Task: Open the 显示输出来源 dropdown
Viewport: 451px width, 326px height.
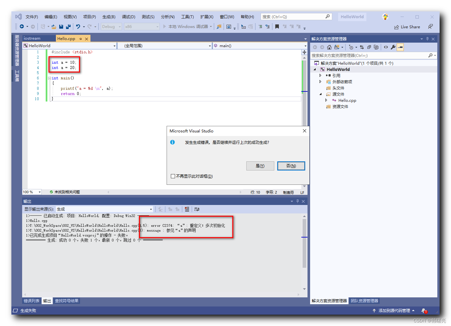Action: point(104,209)
